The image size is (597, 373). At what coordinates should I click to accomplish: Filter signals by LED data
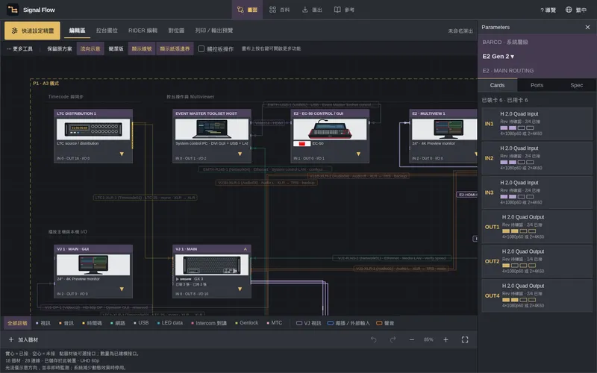[x=170, y=323]
